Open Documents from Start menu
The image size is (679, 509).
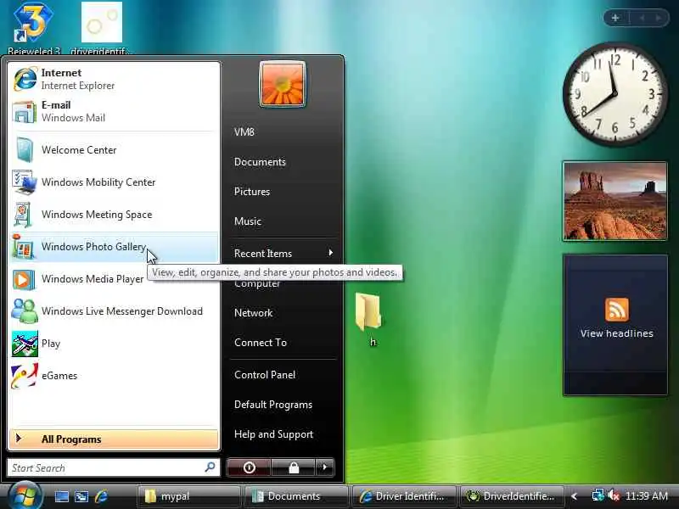283,162
